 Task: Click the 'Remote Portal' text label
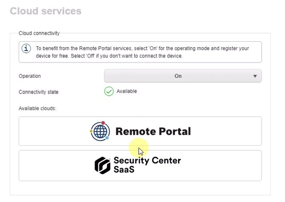tap(153, 131)
